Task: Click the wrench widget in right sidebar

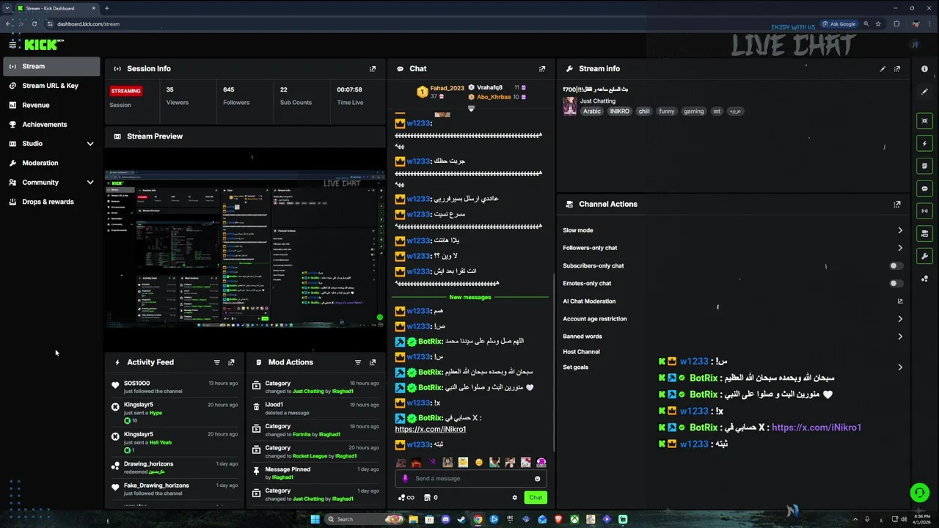Action: point(924,257)
